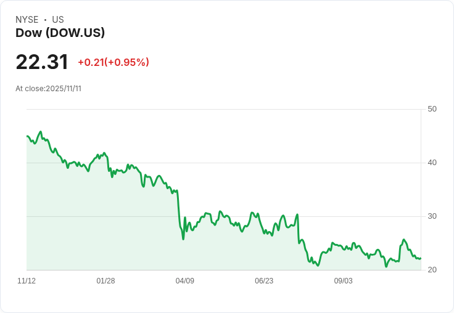
Task: Select the 06/23 date on the x-axis
Action: (264, 281)
